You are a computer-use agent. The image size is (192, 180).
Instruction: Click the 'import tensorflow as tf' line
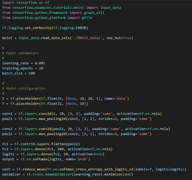[26, 3]
